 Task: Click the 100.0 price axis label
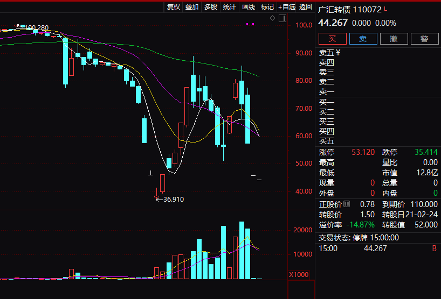click(304, 25)
